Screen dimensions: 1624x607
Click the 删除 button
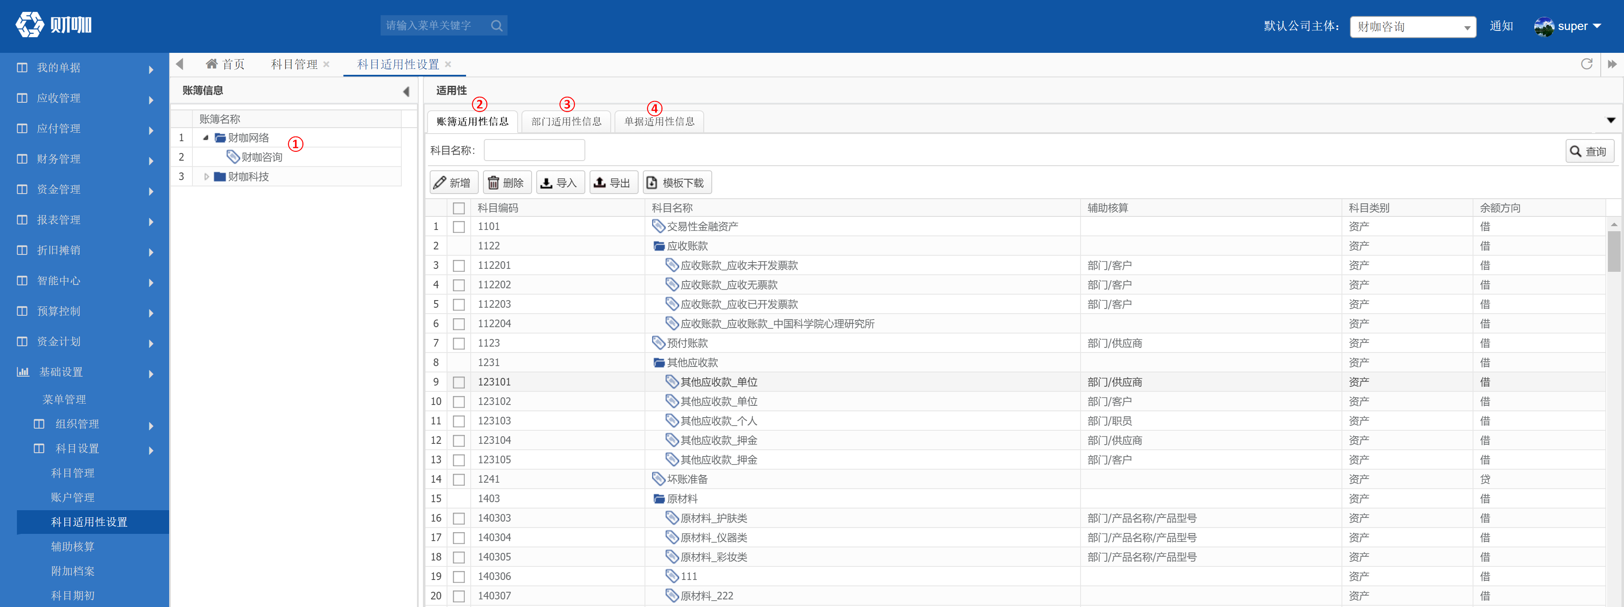507,182
